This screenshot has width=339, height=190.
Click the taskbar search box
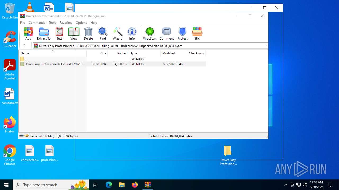coord(51,185)
